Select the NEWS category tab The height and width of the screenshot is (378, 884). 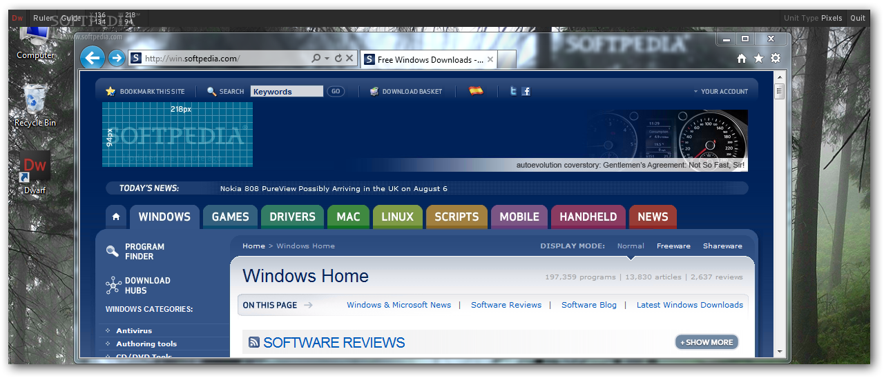click(653, 217)
